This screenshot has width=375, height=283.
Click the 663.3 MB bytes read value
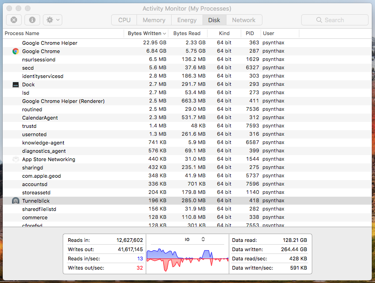(193, 101)
